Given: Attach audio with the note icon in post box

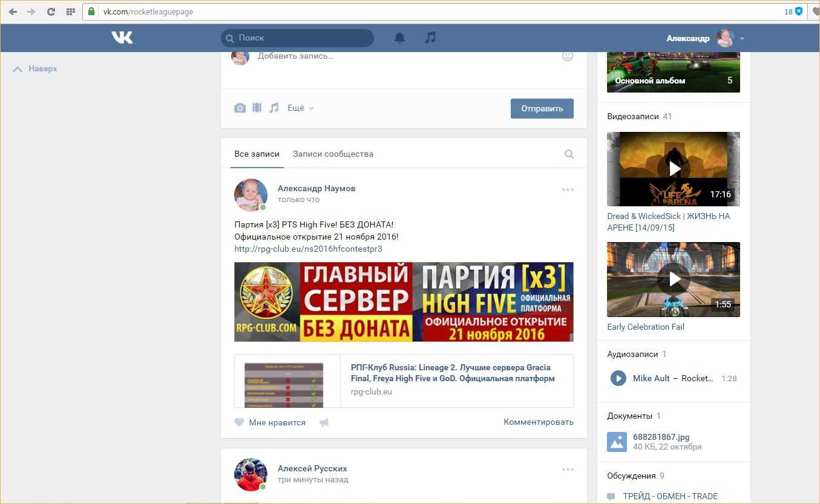Looking at the screenshot, I should [x=274, y=108].
